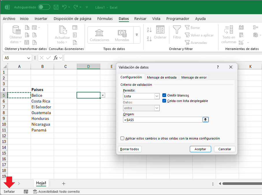Click Aceptar button in dialog
Image resolution: width=262 pixels, height=195 pixels.
pos(200,149)
